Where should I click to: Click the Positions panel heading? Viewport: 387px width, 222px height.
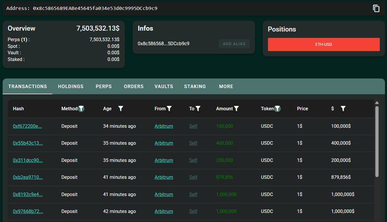[x=282, y=29]
